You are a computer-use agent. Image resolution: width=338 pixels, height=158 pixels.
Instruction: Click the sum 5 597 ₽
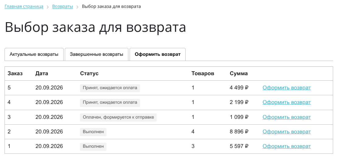tap(239, 146)
